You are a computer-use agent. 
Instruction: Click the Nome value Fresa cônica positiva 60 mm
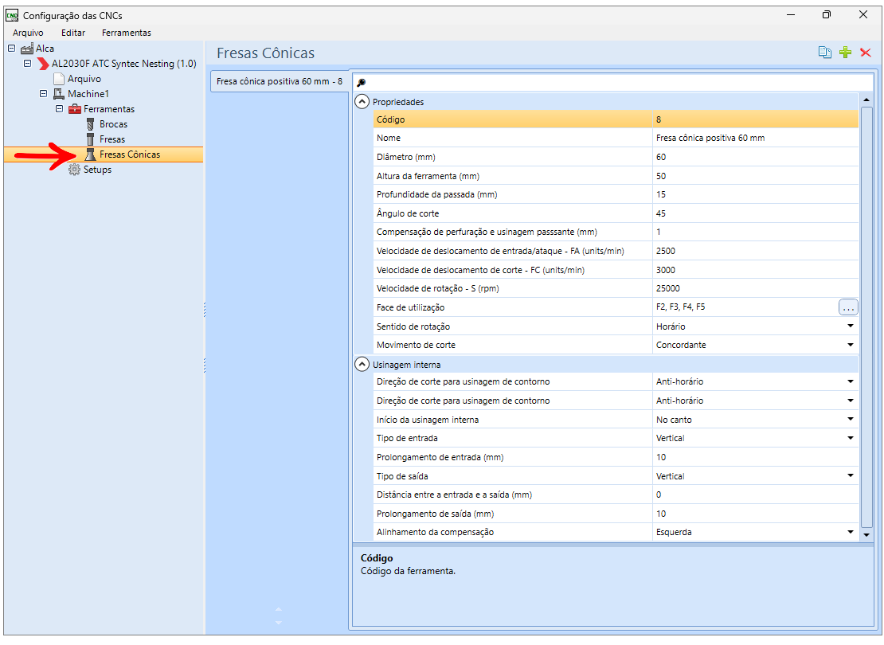756,138
